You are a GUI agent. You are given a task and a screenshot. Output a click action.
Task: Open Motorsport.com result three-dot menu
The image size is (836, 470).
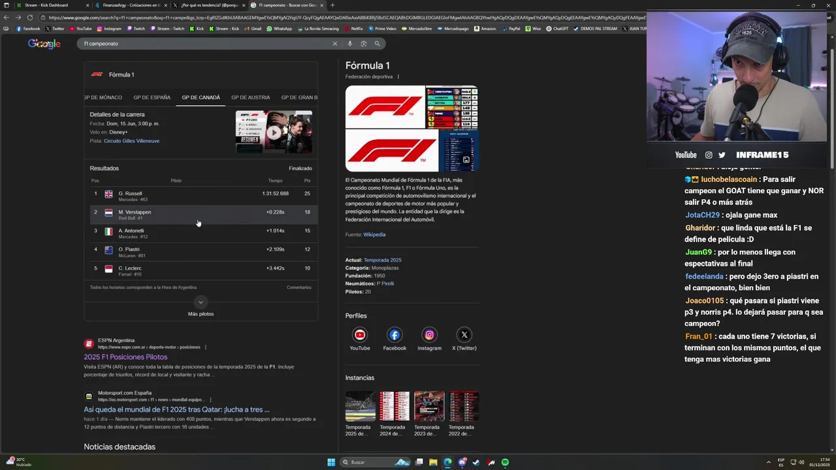pos(211,399)
